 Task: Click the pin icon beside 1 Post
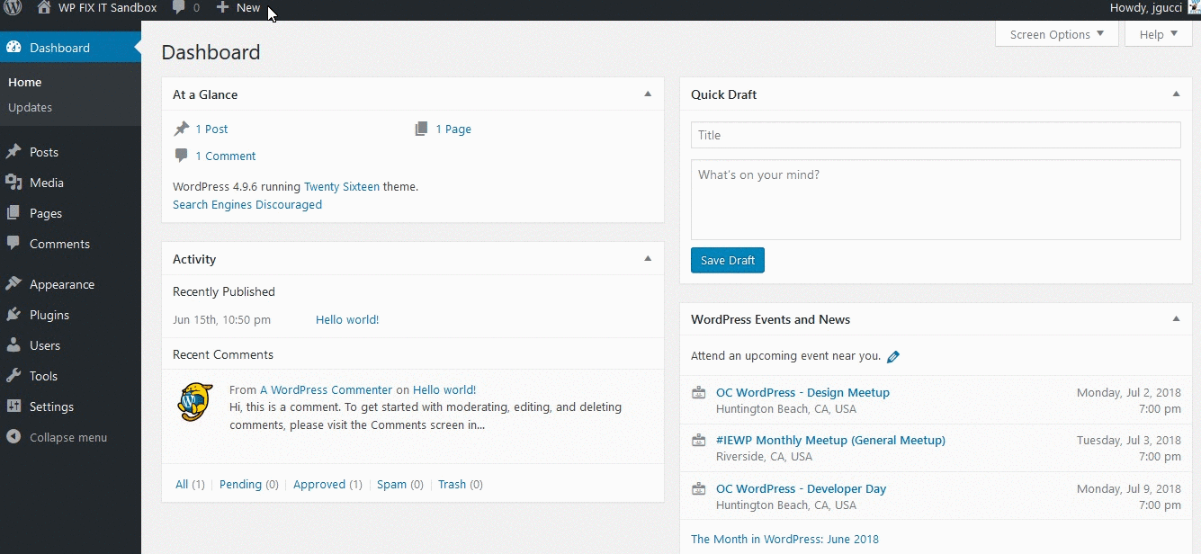pyautogui.click(x=182, y=129)
